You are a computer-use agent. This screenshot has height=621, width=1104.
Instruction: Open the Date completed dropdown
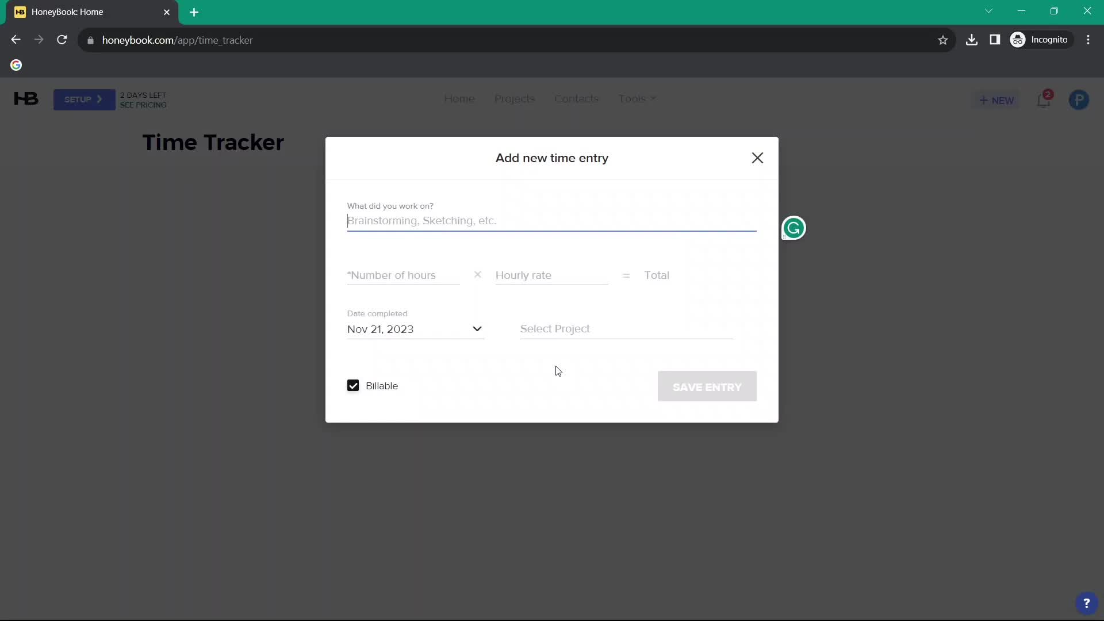click(415, 329)
